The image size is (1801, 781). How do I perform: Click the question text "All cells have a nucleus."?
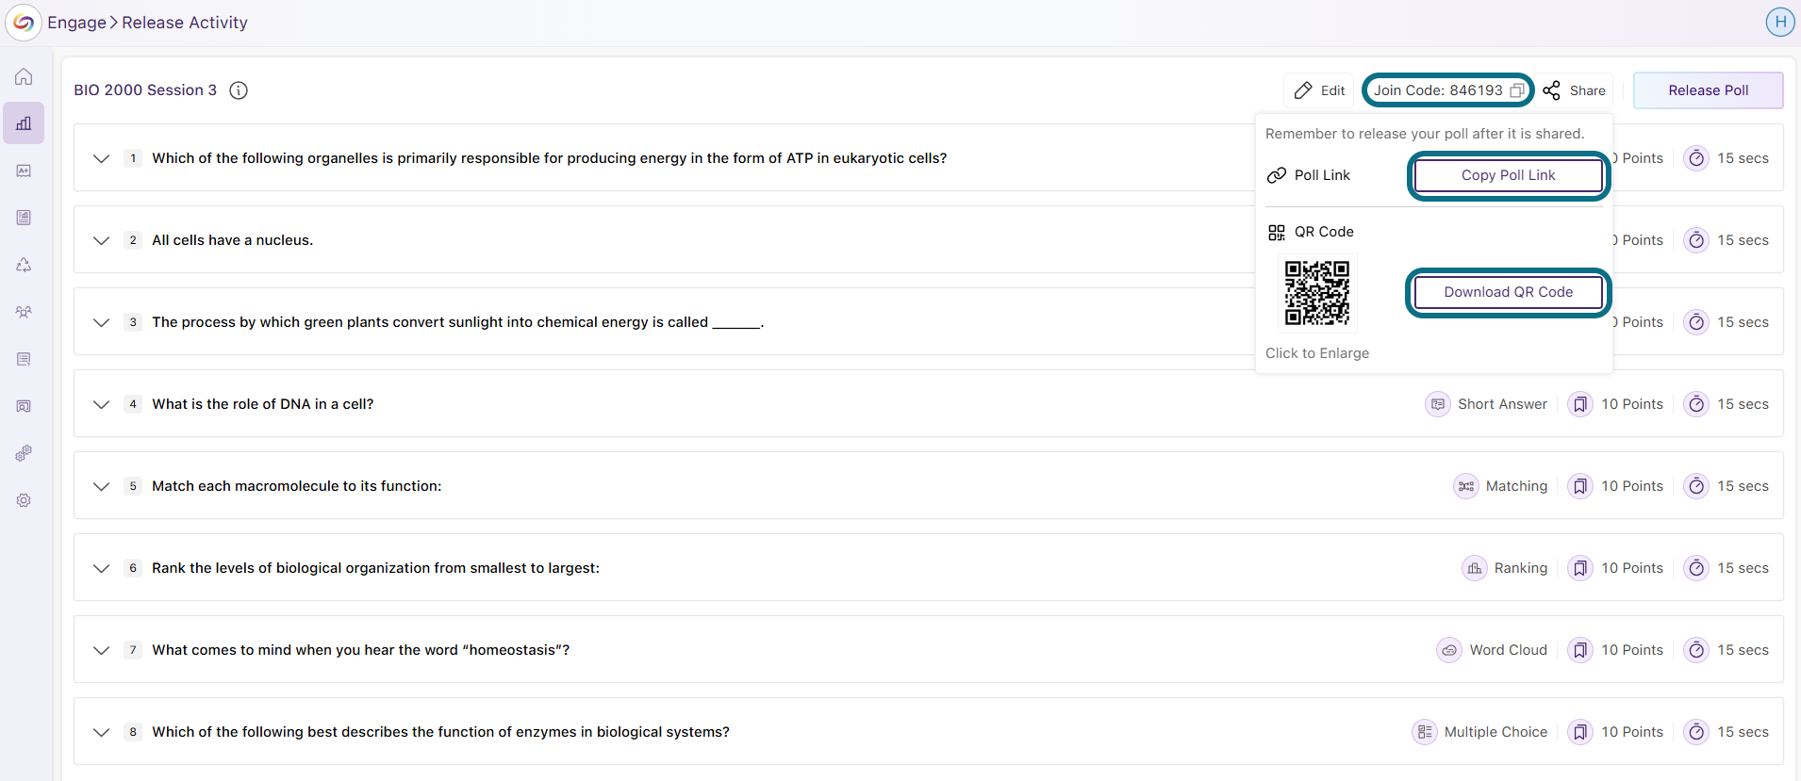point(233,240)
